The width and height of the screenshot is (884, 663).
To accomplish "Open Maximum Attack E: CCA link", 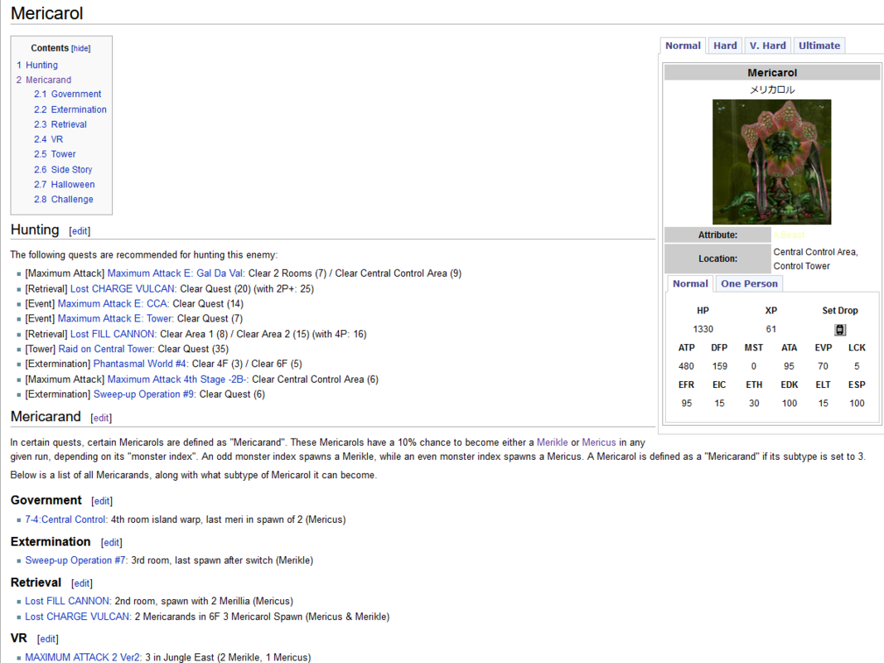I will [x=114, y=303].
